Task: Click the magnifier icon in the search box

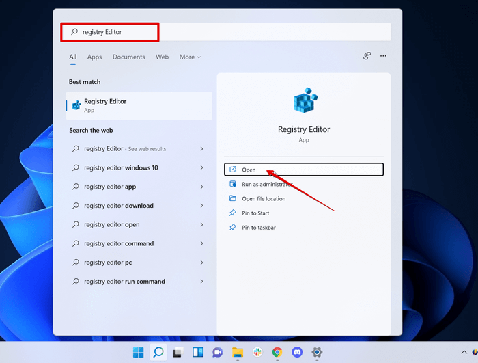Action: [74, 31]
